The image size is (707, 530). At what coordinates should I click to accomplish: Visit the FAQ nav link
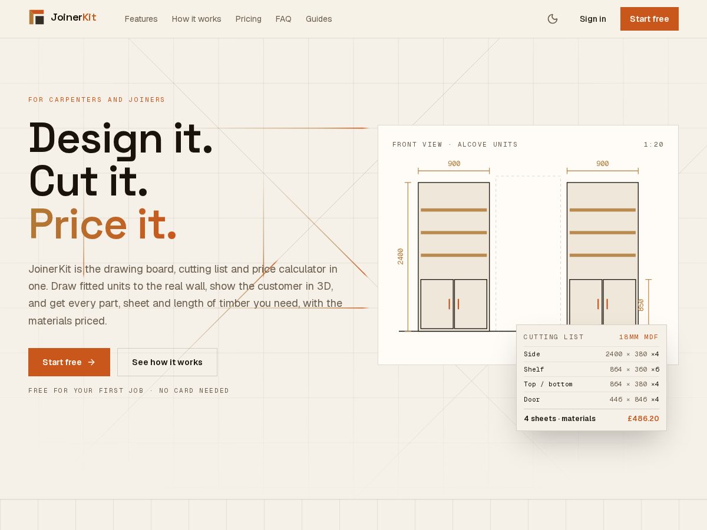[x=283, y=19]
